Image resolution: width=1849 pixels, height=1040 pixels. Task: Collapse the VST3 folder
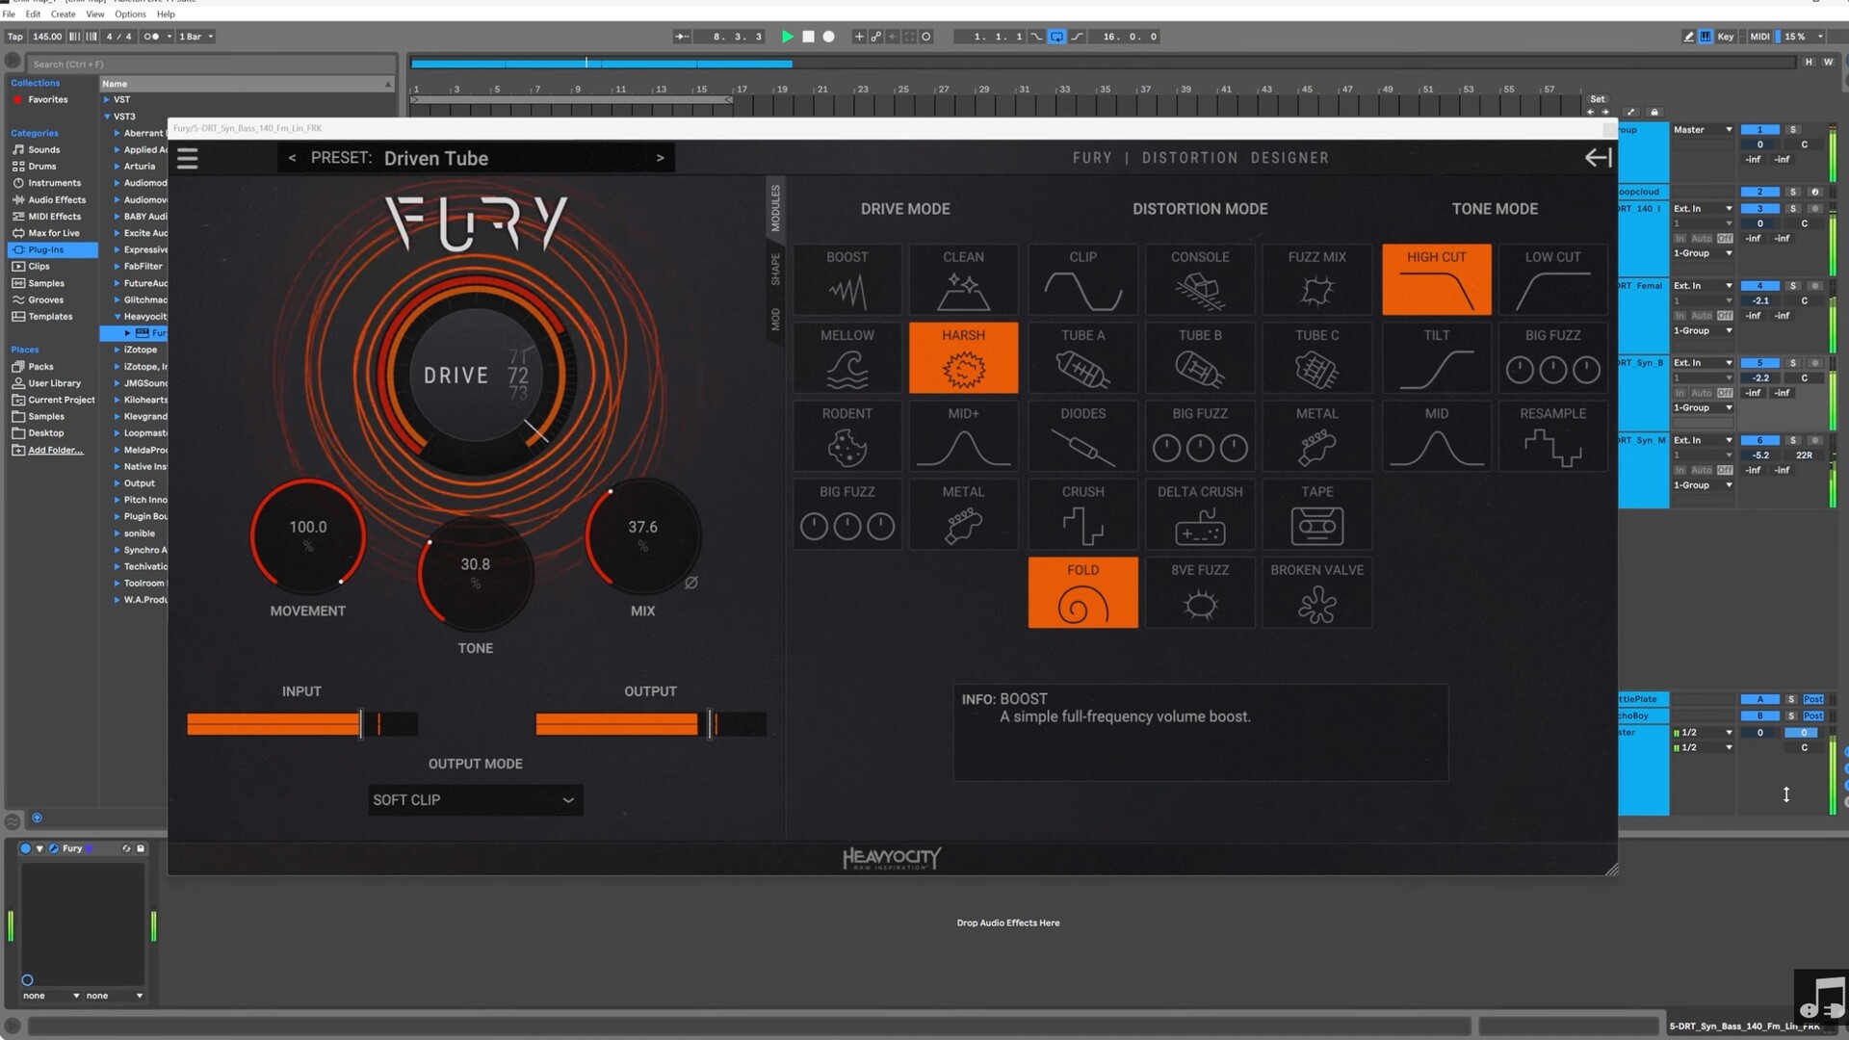coord(107,117)
